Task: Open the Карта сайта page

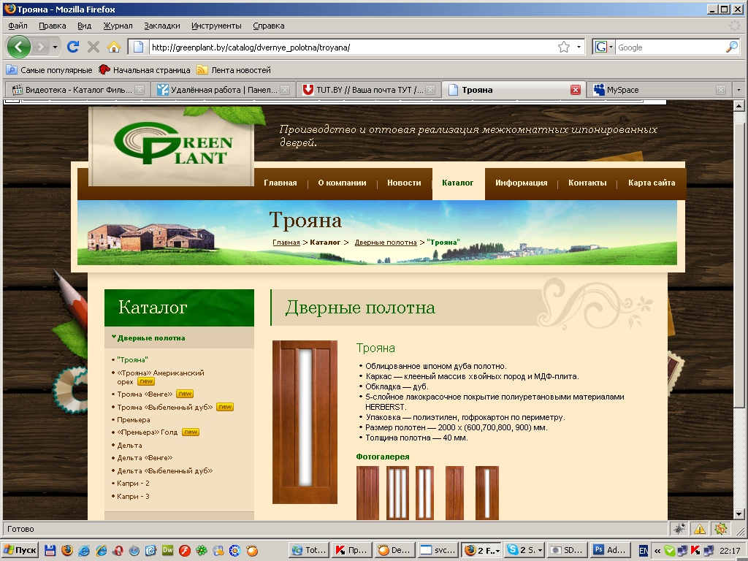Action: point(651,183)
